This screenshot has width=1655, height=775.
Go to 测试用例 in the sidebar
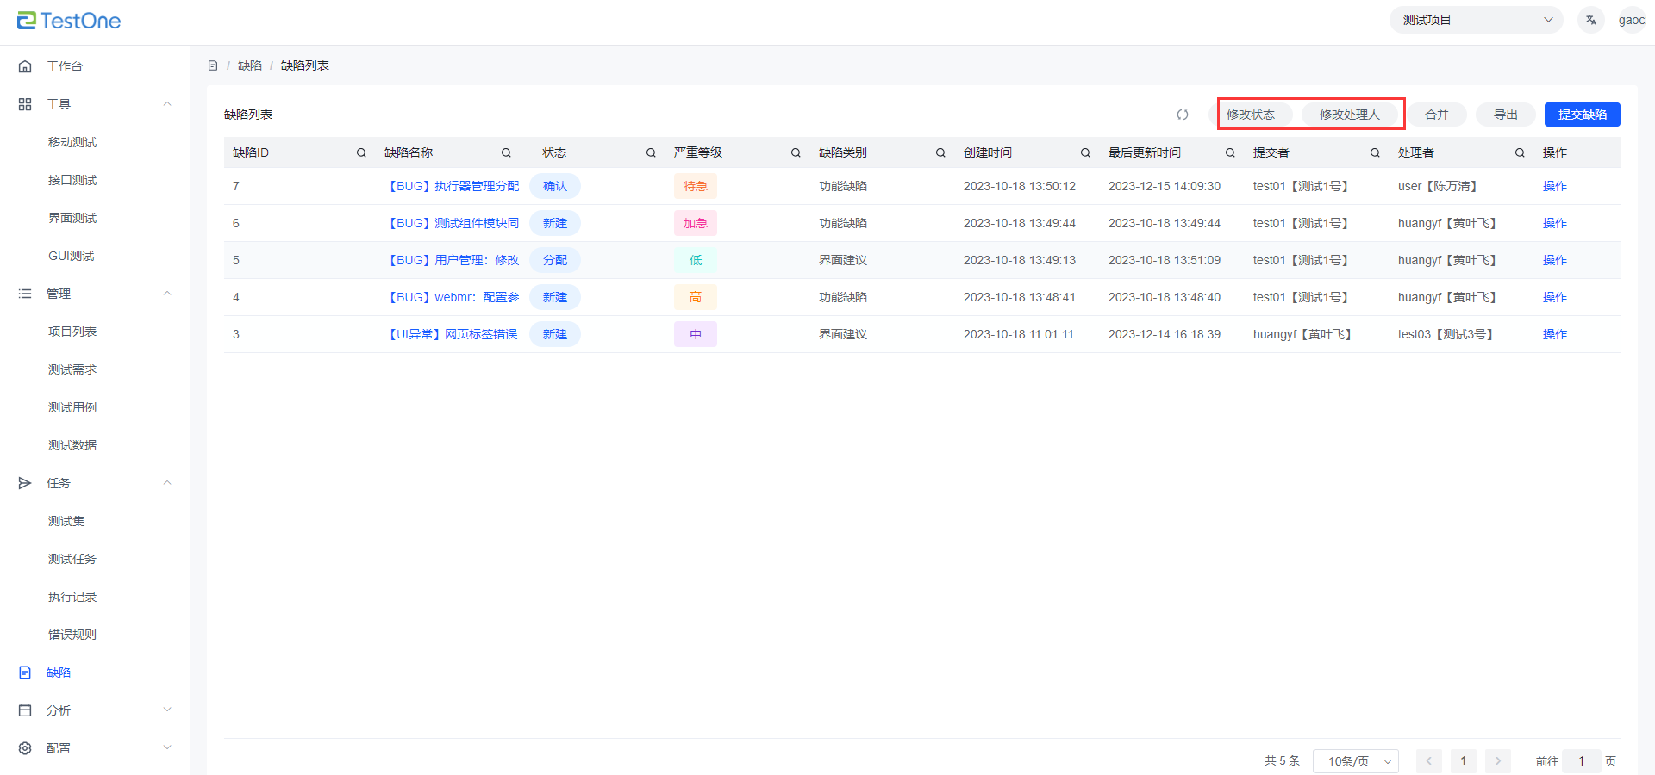72,407
